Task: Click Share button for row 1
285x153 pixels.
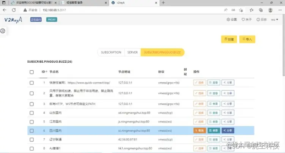Action: (x=228, y=83)
